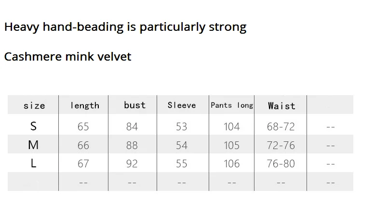Click the 'Pants long' header cell
The height and width of the screenshot is (201, 374).
232,105
